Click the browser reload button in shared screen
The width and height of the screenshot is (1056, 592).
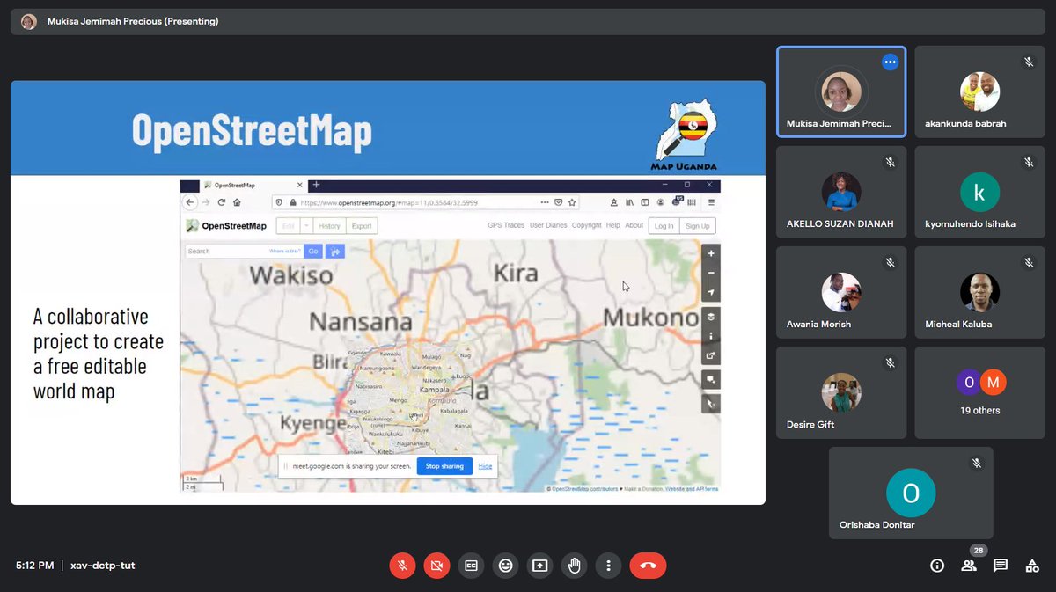(x=222, y=202)
